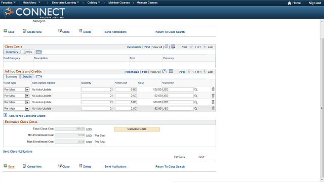The height and width of the screenshot is (182, 324).
Task: Go to previous row in Class Costs
Action: click(x=191, y=47)
